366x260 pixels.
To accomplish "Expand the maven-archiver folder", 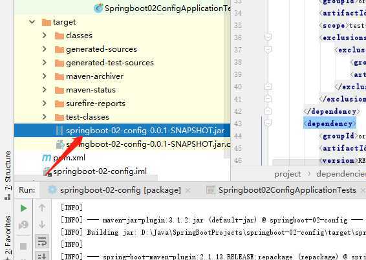I will click(45, 76).
